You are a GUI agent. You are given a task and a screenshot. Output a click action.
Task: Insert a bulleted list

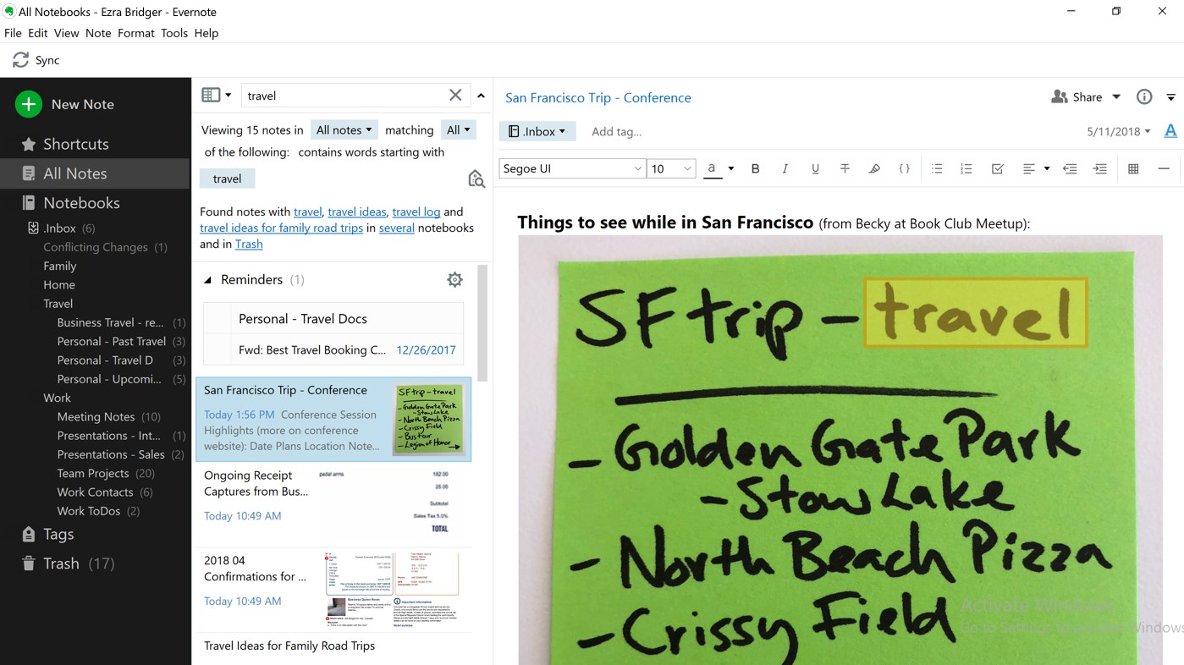pyautogui.click(x=937, y=169)
